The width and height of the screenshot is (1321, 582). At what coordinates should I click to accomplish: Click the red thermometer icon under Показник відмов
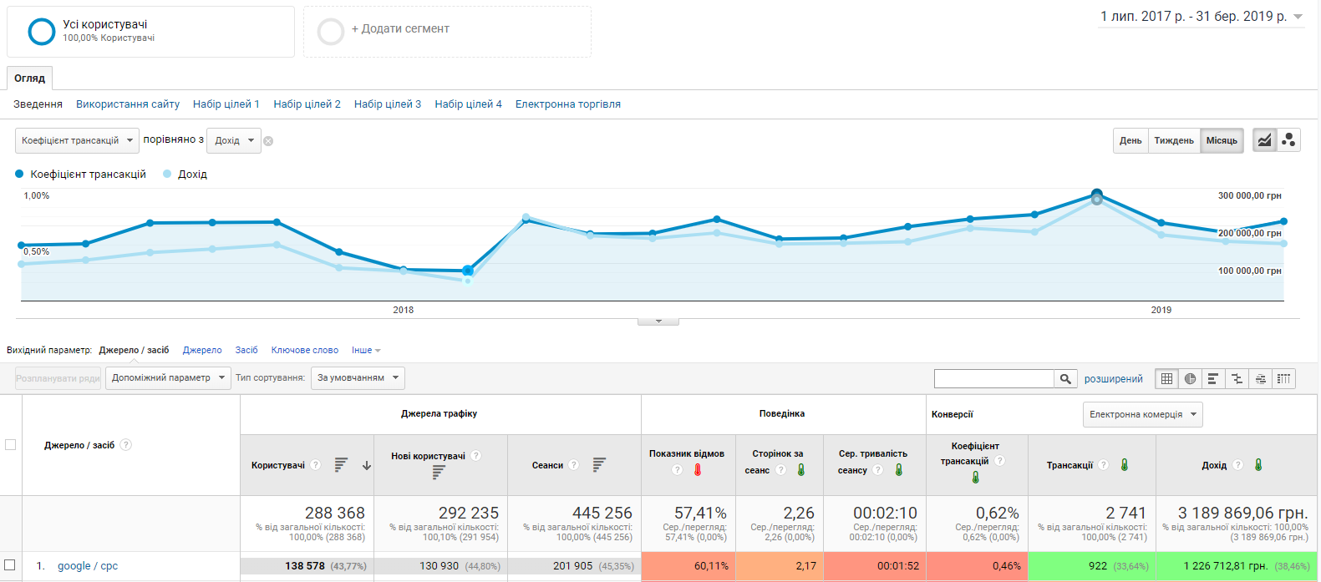point(698,470)
